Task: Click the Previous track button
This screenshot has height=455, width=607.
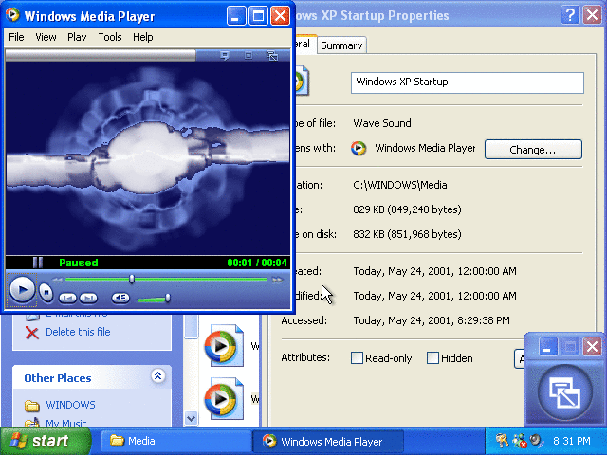Action: (67, 298)
